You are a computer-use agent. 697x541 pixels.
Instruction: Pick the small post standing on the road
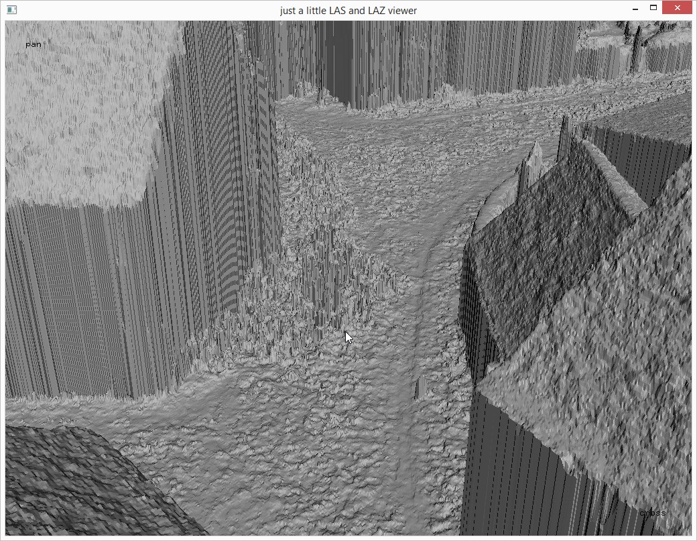point(420,387)
